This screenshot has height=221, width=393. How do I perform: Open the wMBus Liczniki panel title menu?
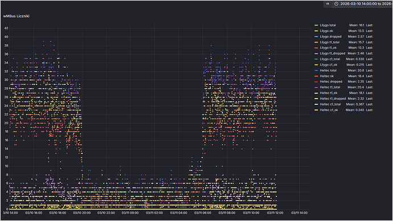tap(17, 16)
